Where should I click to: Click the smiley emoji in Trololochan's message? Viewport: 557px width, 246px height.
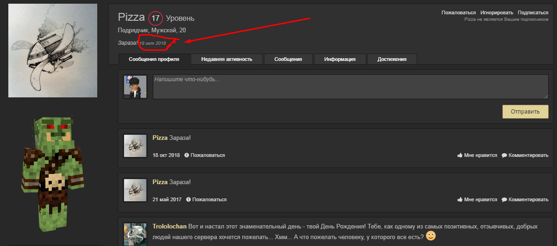pyautogui.click(x=431, y=236)
